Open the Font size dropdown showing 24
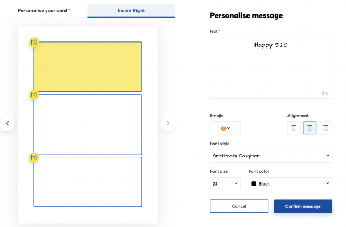This screenshot has height=227, width=346. click(225, 183)
